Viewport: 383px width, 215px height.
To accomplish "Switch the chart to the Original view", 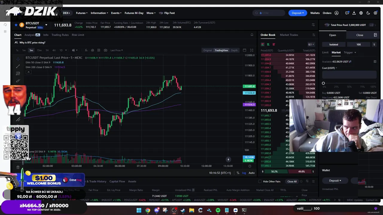I will [x=207, y=50].
